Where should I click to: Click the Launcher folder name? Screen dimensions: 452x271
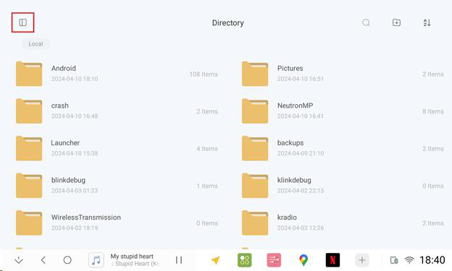pos(65,143)
